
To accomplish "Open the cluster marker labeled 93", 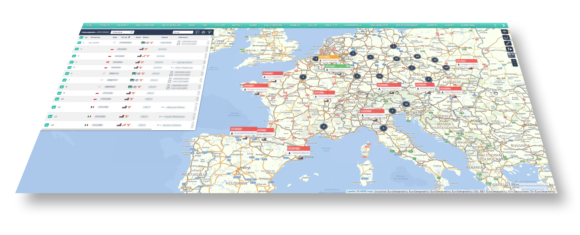I will (x=417, y=56).
